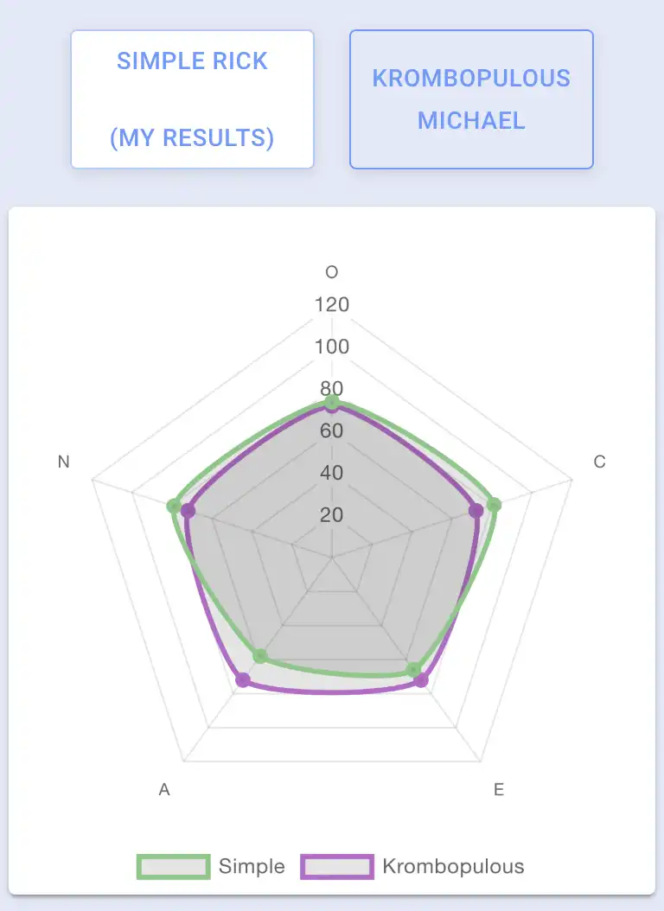The image size is (664, 911).
Task: Click the purple data point on the C axis
Action: click(x=476, y=511)
